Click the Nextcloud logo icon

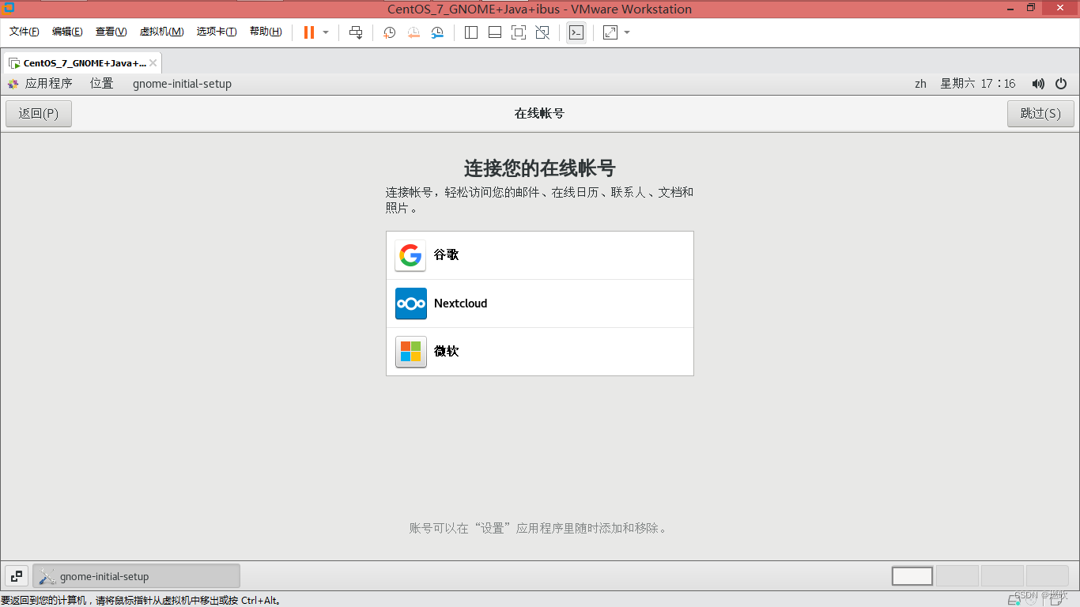[411, 303]
